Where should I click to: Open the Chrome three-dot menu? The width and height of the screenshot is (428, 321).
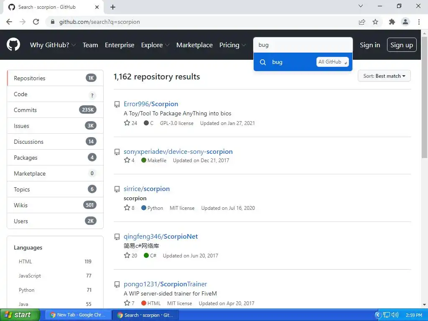[419, 22]
